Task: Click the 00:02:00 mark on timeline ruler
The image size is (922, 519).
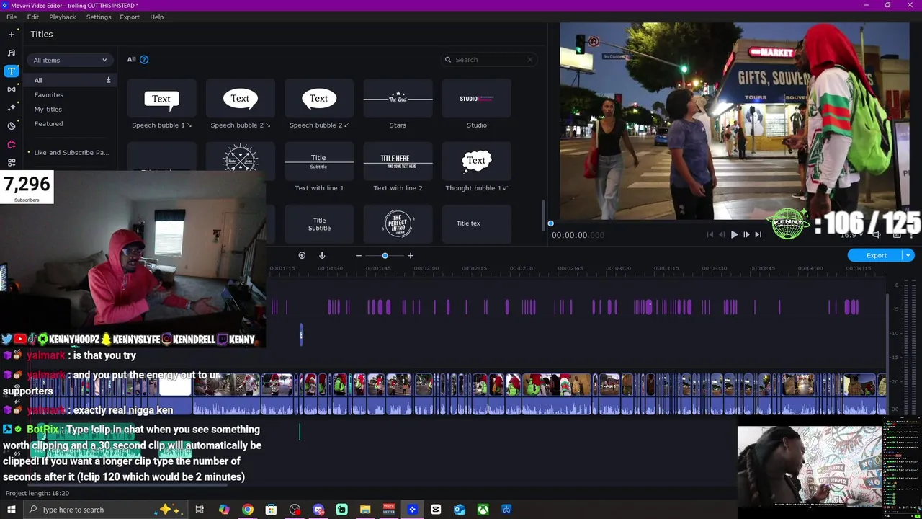Action: (426, 268)
